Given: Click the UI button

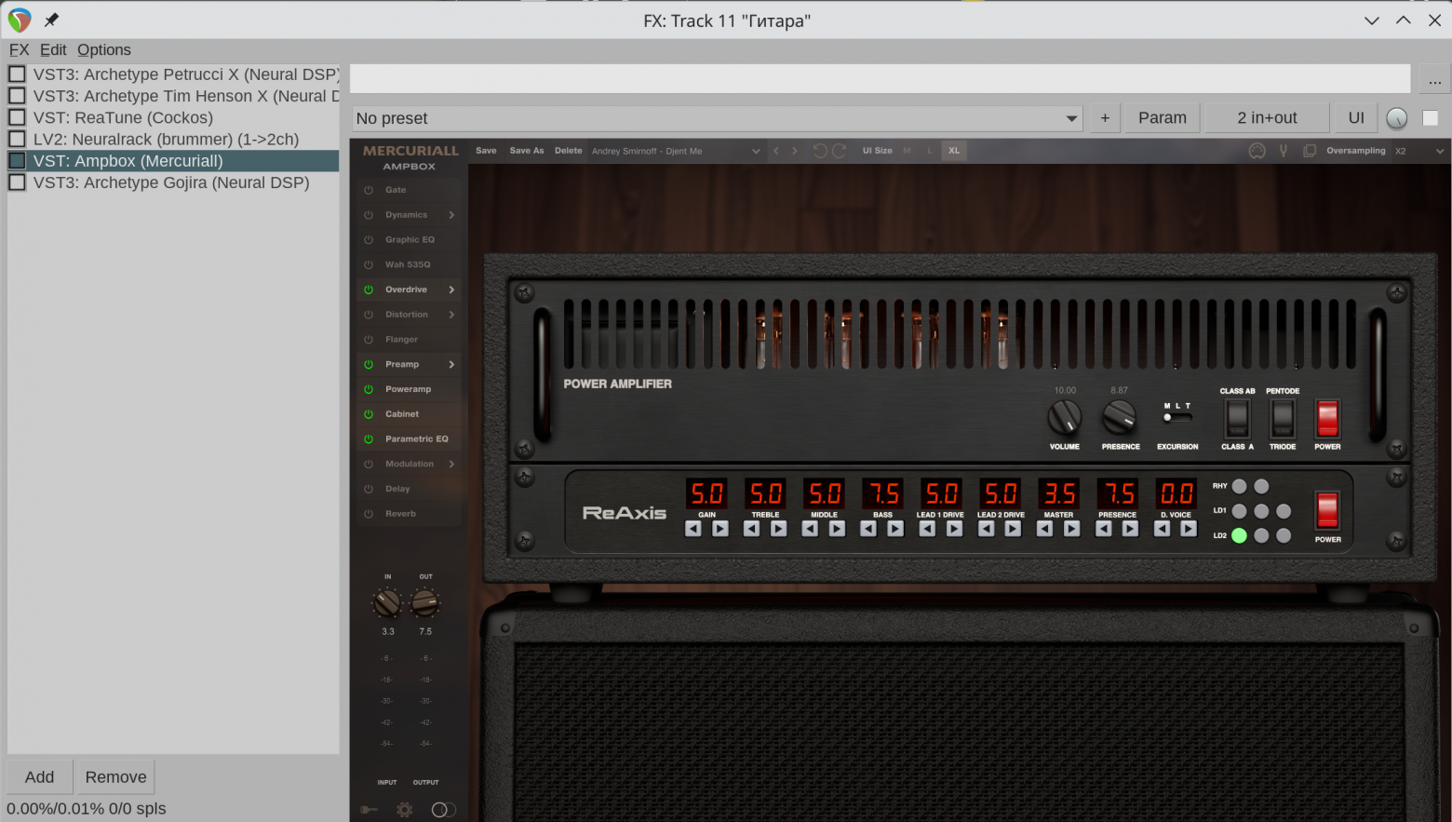Looking at the screenshot, I should click(1356, 118).
